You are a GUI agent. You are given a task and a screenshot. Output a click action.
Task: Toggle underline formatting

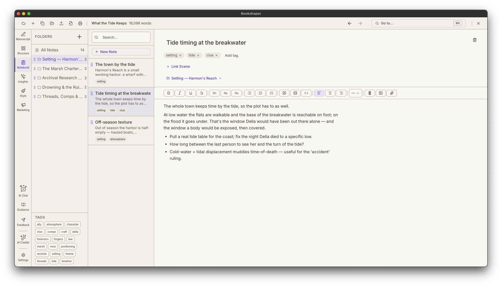tap(191, 93)
